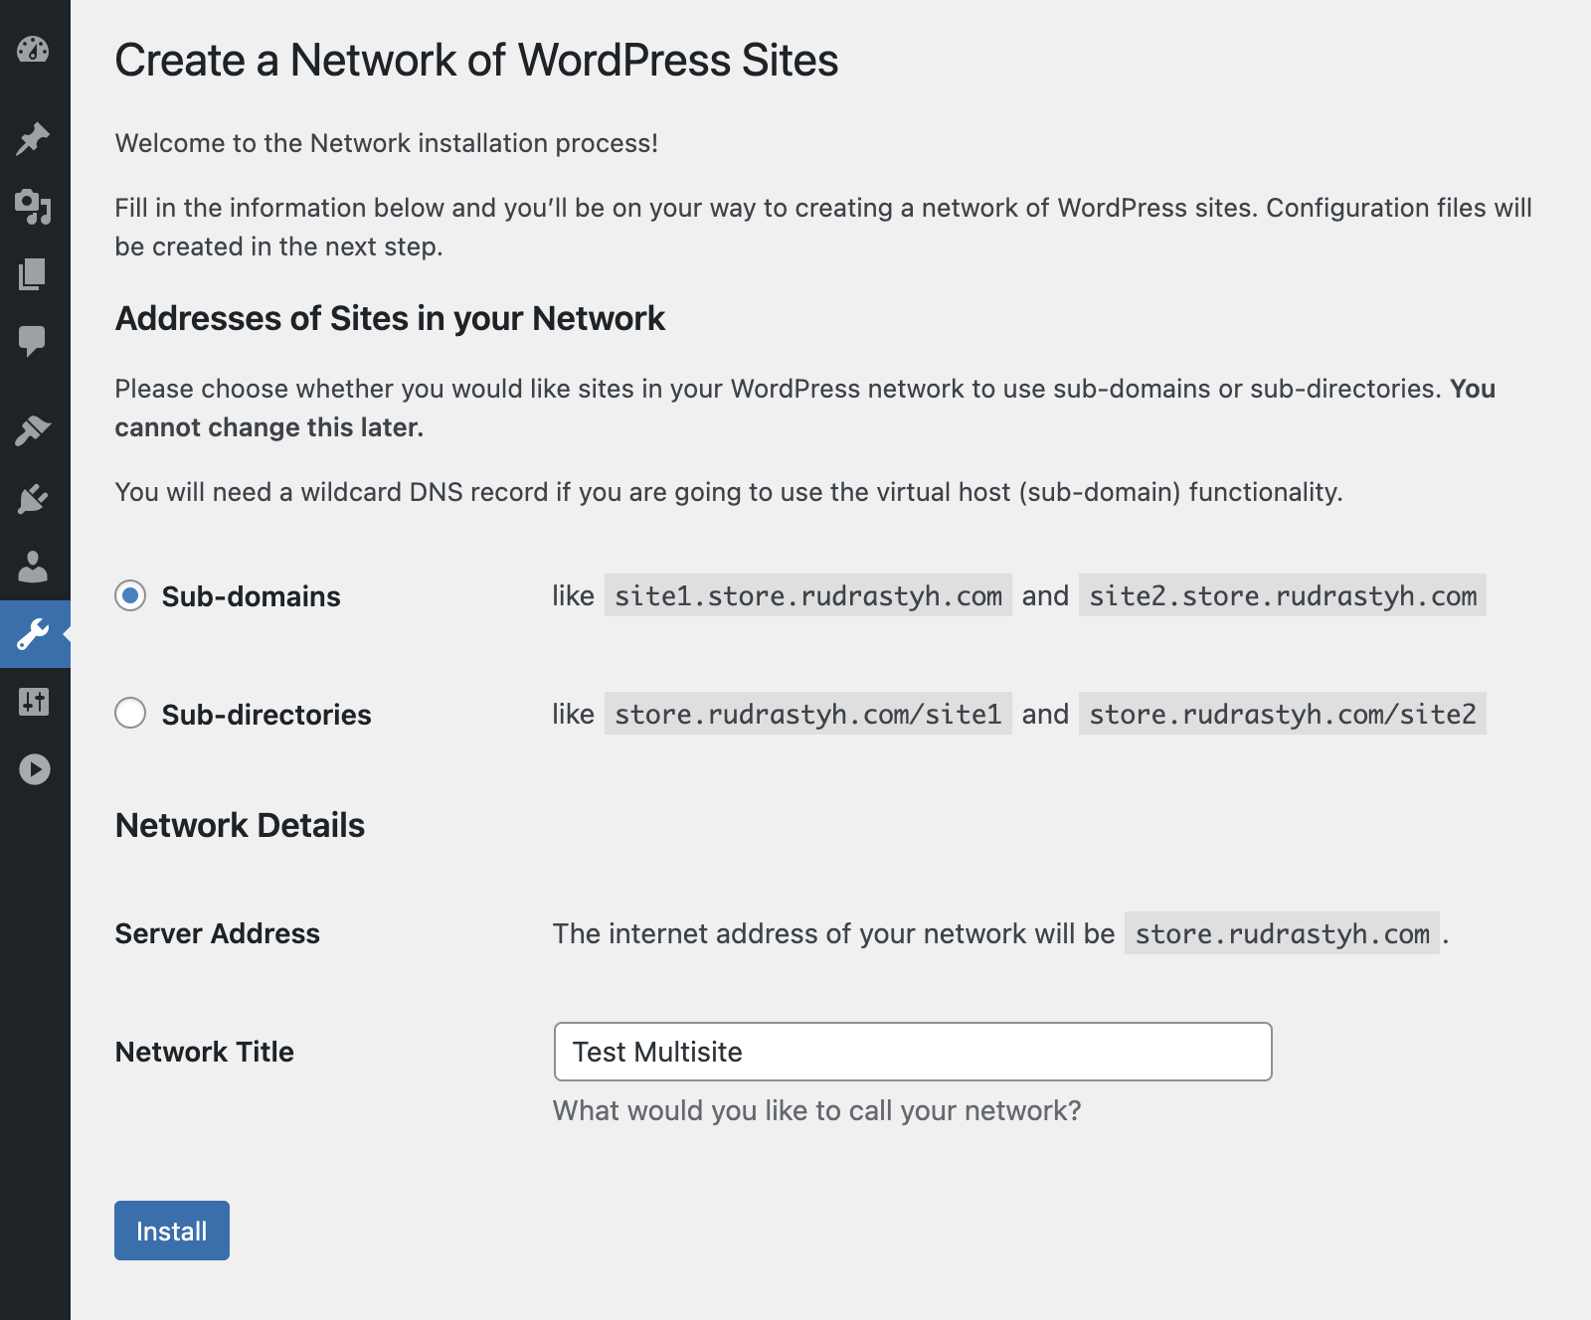
Task: Click the Server Address label
Action: [218, 933]
